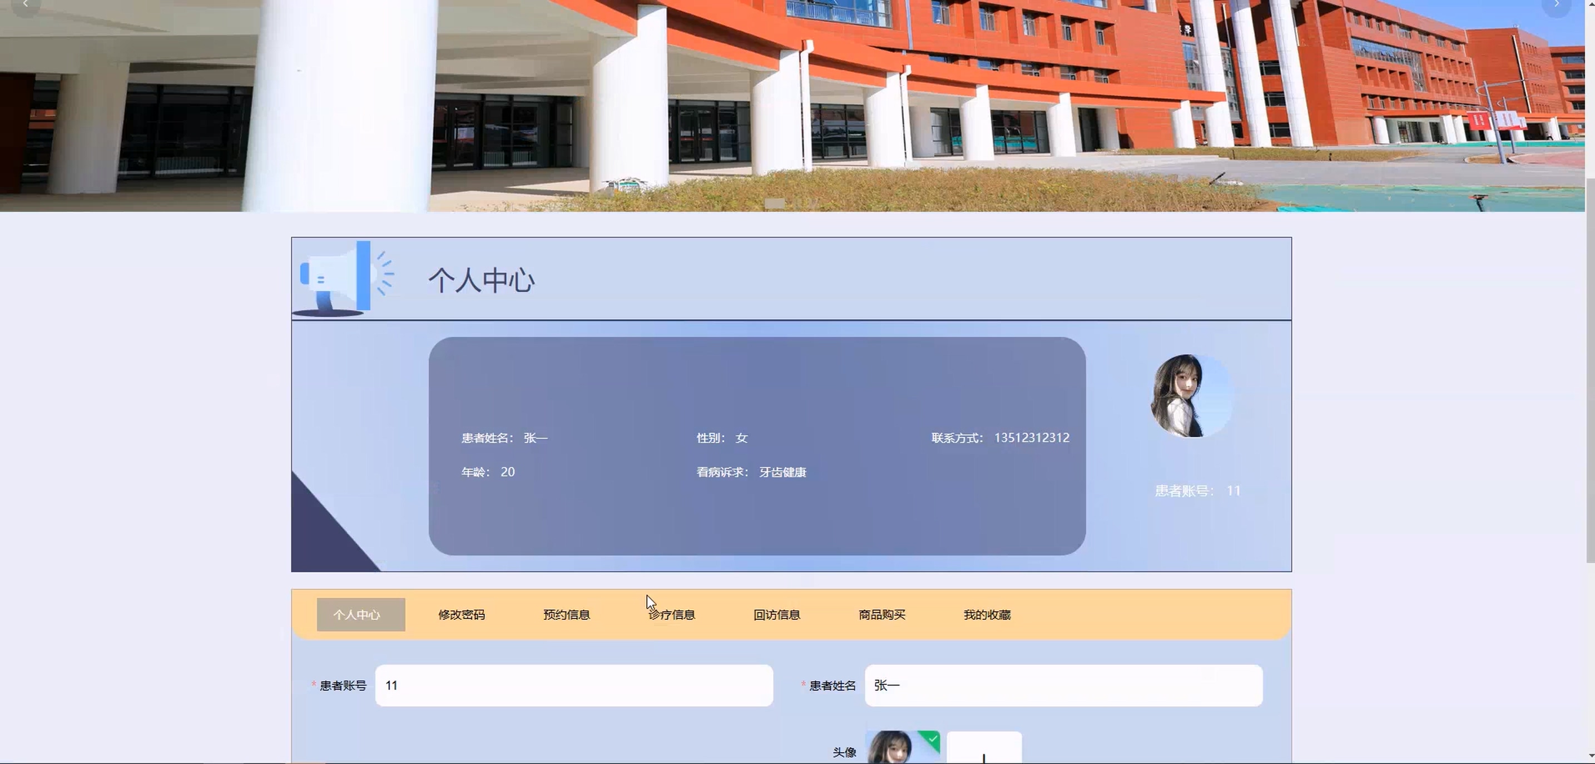Image resolution: width=1595 pixels, height=764 pixels.
Task: Click the vertical page scrollbar thumb
Action: coord(1589,371)
